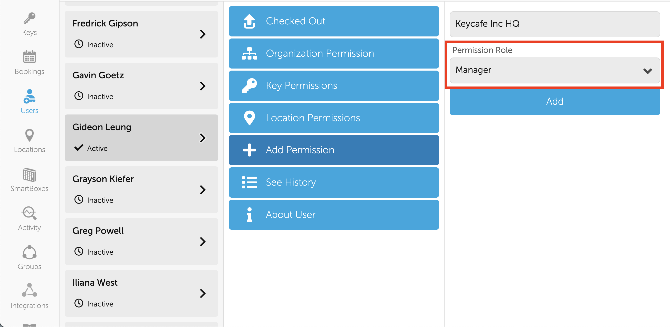
Task: Open the Integrations network icon
Action: coord(29,290)
